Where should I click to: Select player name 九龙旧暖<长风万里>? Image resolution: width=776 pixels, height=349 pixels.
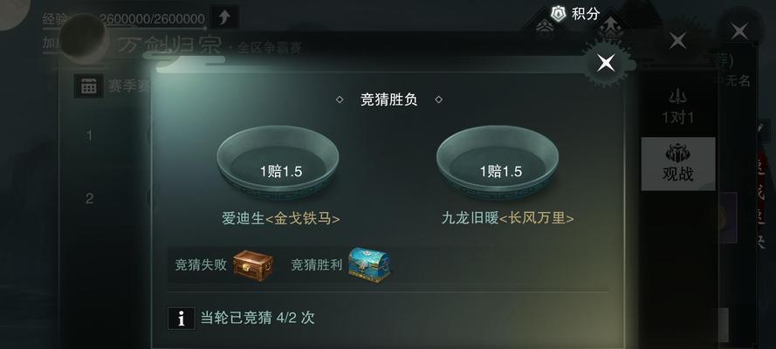(x=507, y=218)
